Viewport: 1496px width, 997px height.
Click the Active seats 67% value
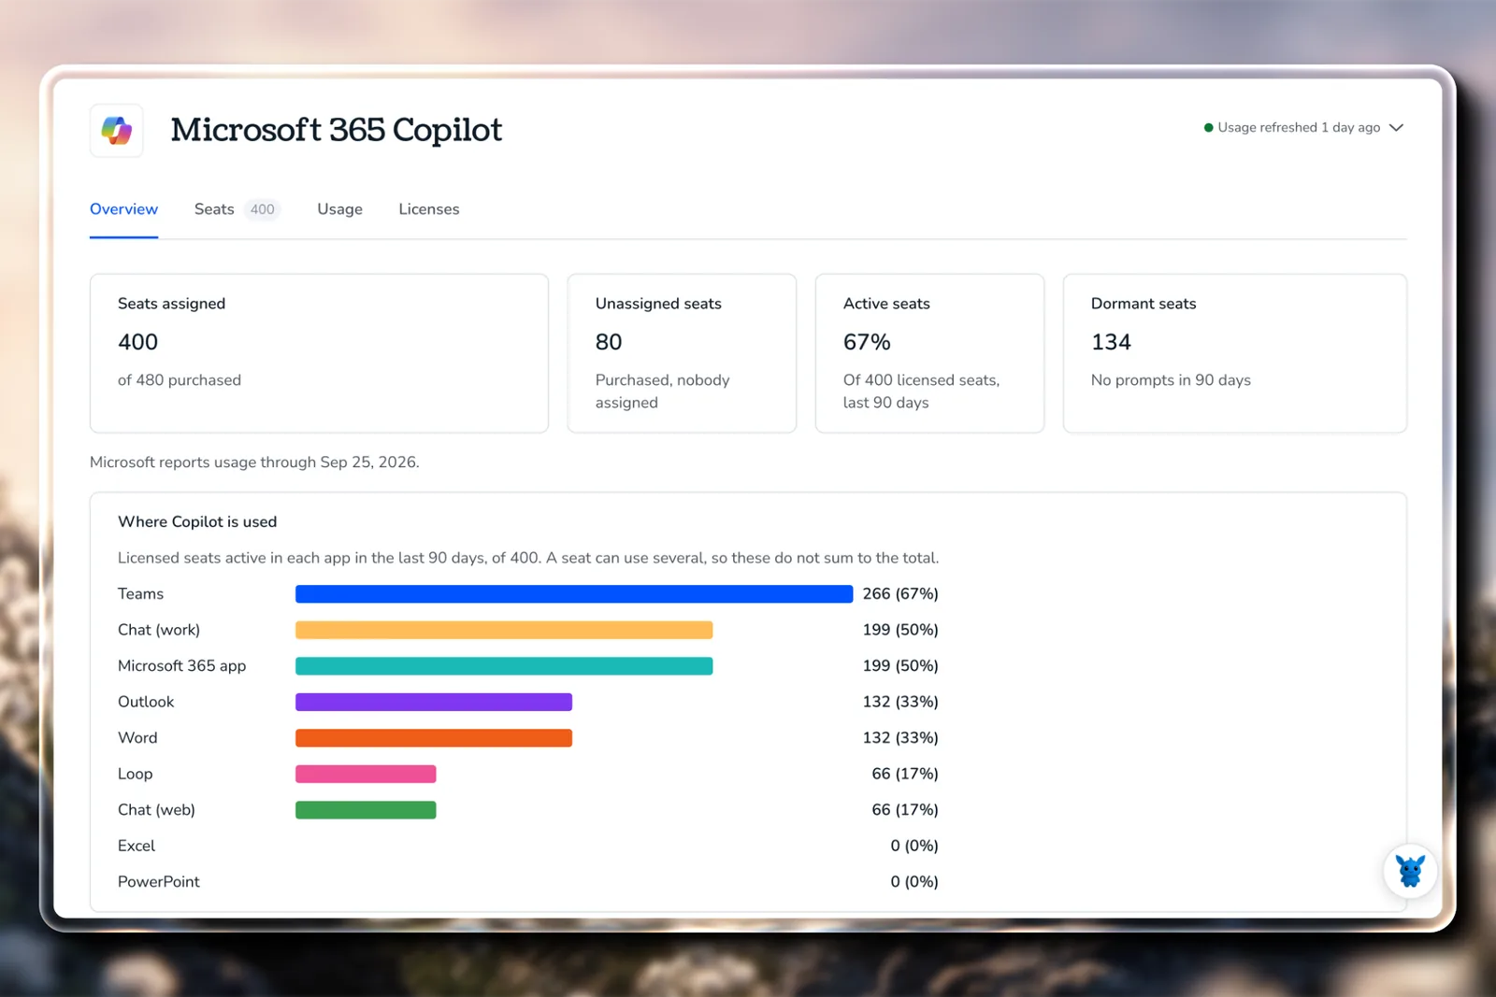click(867, 342)
